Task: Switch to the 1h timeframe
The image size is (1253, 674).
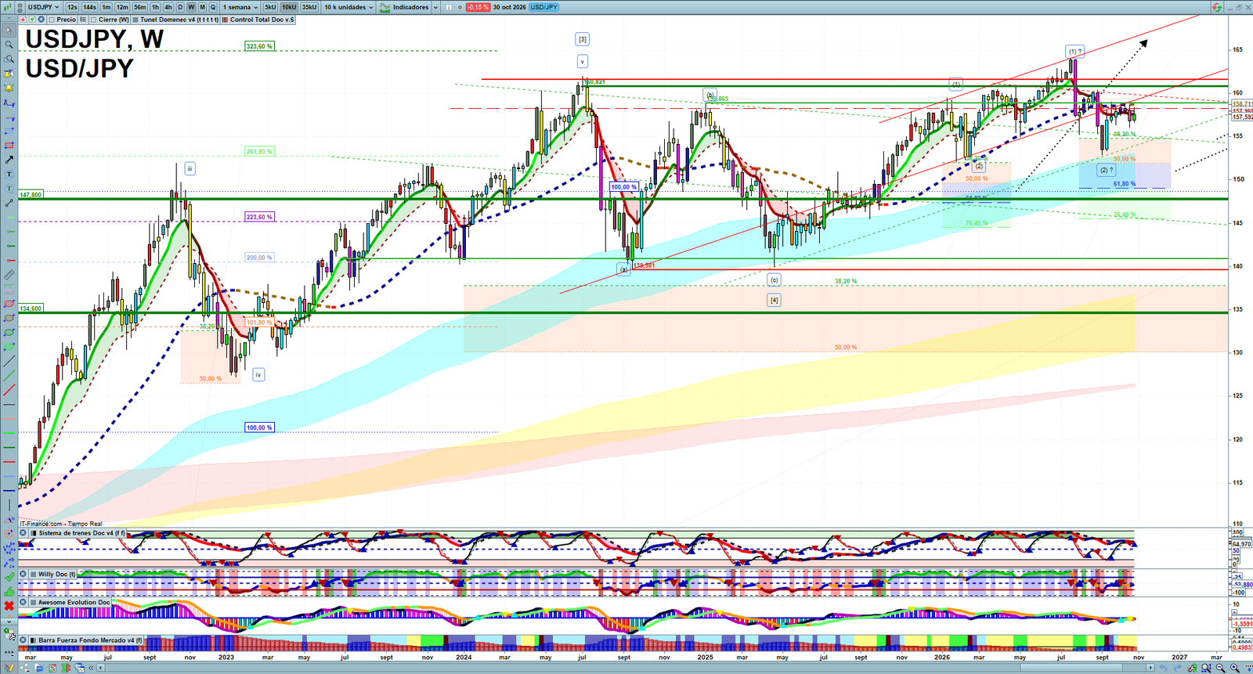Action: tap(155, 7)
